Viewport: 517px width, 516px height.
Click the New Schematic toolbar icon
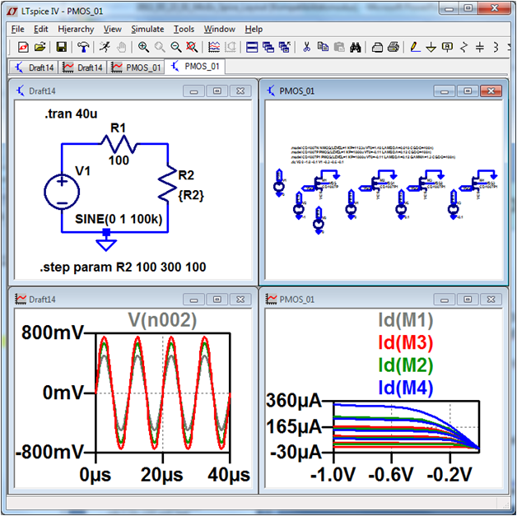click(x=22, y=47)
